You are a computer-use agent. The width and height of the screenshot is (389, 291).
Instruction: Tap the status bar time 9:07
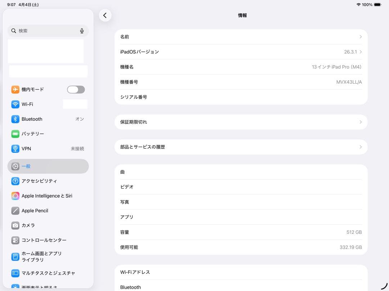[11, 5]
